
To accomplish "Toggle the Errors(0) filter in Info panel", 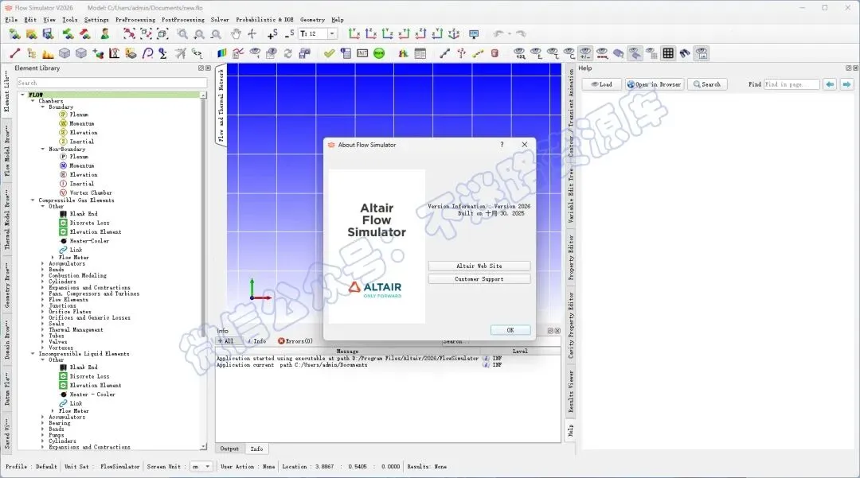I will [295, 341].
